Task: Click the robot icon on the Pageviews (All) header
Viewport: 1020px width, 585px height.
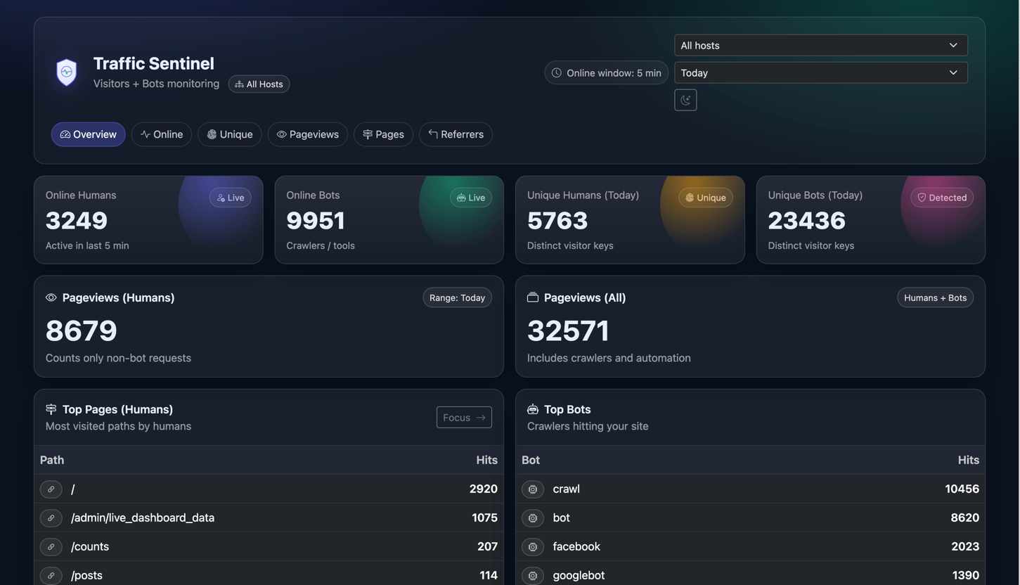Action: pyautogui.click(x=533, y=297)
